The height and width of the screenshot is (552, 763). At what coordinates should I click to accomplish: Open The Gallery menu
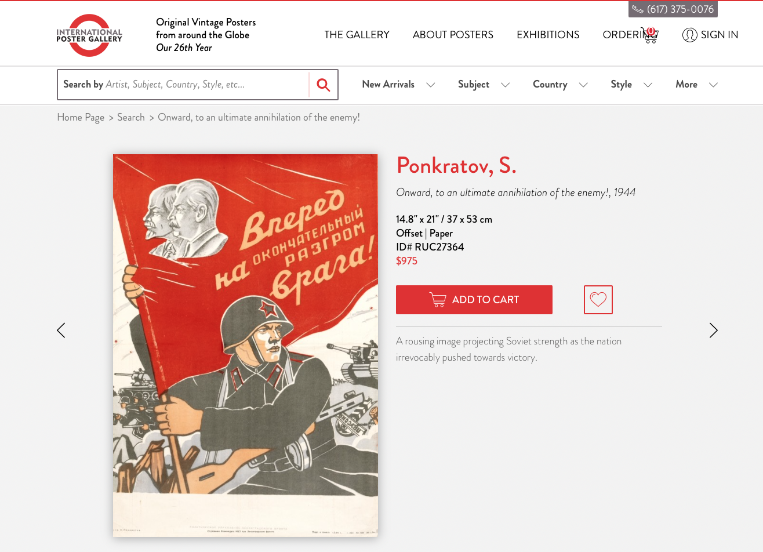pos(357,35)
